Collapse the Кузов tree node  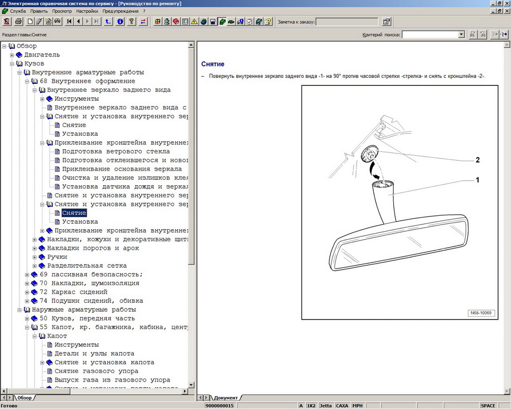point(12,63)
